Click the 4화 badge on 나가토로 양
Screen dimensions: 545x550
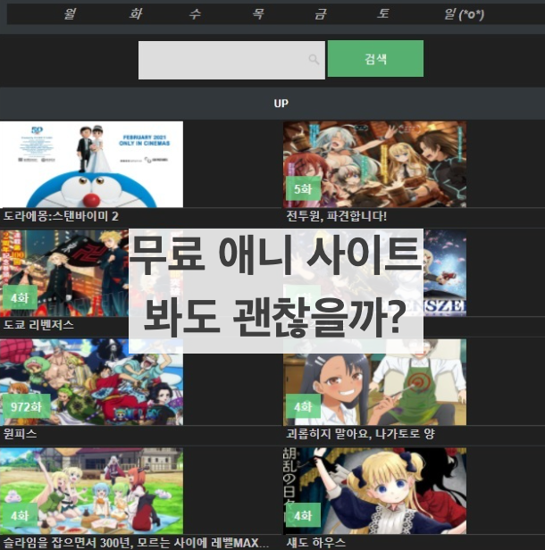(303, 406)
